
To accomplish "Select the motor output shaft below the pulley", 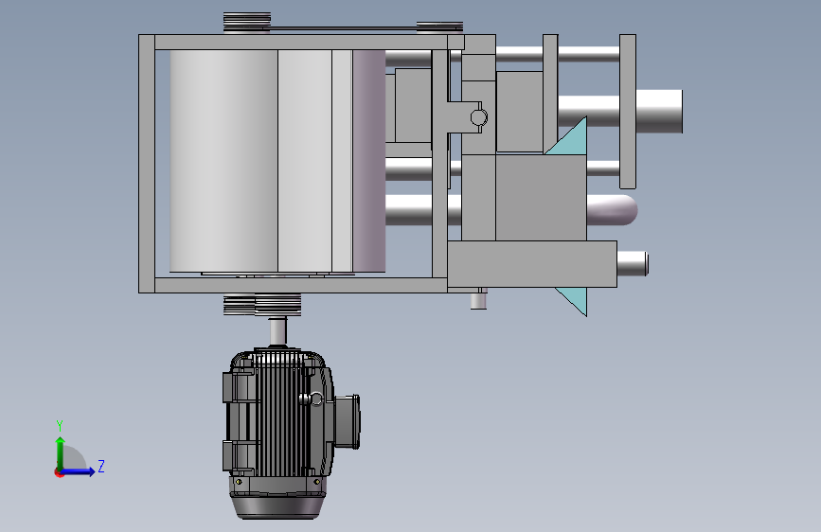I will (278, 331).
